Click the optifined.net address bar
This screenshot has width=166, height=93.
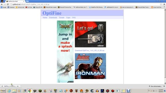point(85,4)
